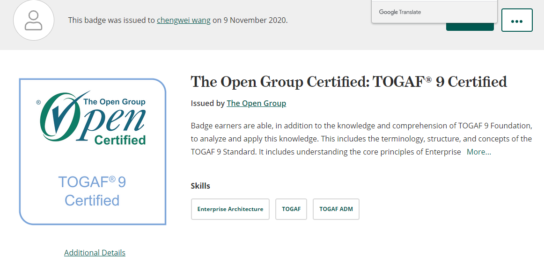Viewport: 544px width, 268px height.
Task: Expand description with More... link
Action: coord(479,152)
